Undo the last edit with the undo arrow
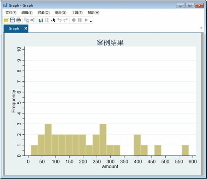 tap(59, 20)
